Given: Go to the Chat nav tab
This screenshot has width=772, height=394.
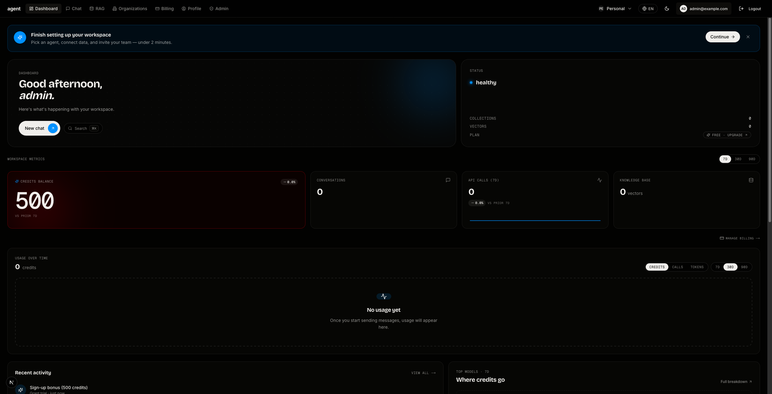Looking at the screenshot, I should coord(74,9).
